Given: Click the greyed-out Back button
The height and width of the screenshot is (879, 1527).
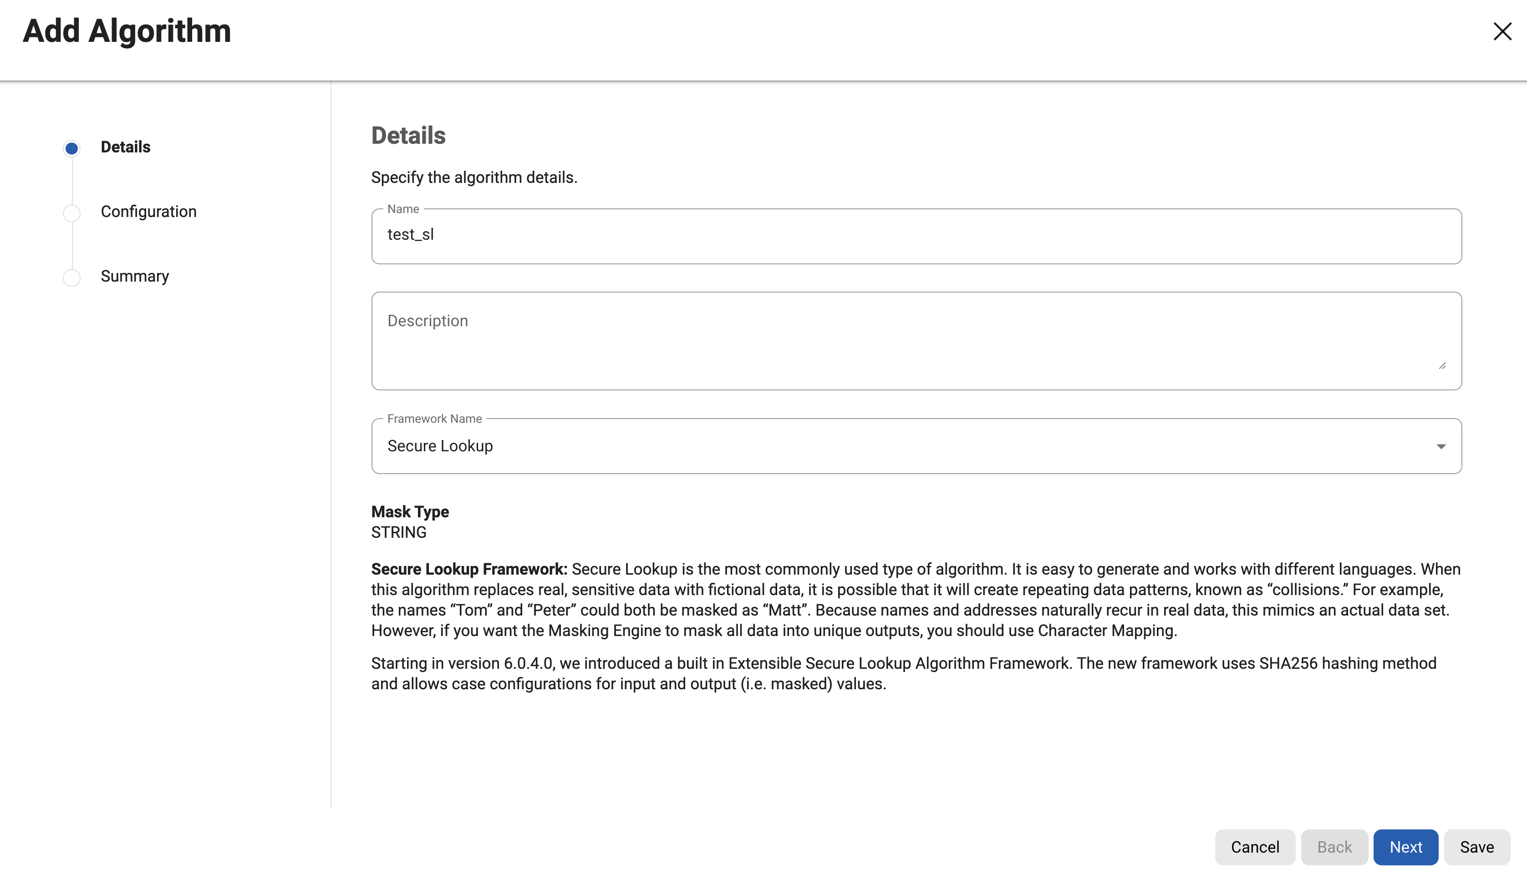Looking at the screenshot, I should [x=1334, y=847].
